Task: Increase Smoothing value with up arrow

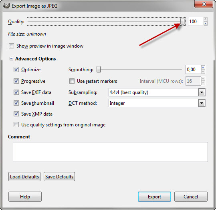Action: [x=203, y=67]
